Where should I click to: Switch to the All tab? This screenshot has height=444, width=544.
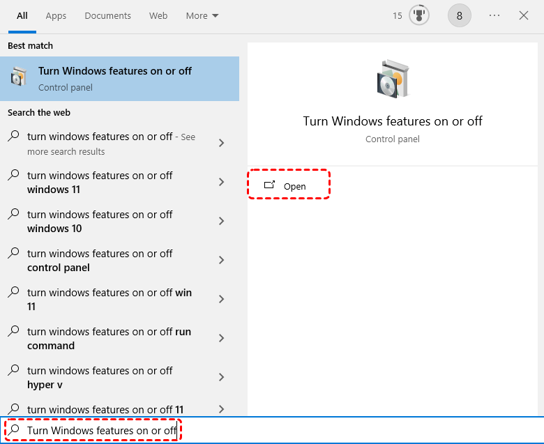tap(22, 16)
